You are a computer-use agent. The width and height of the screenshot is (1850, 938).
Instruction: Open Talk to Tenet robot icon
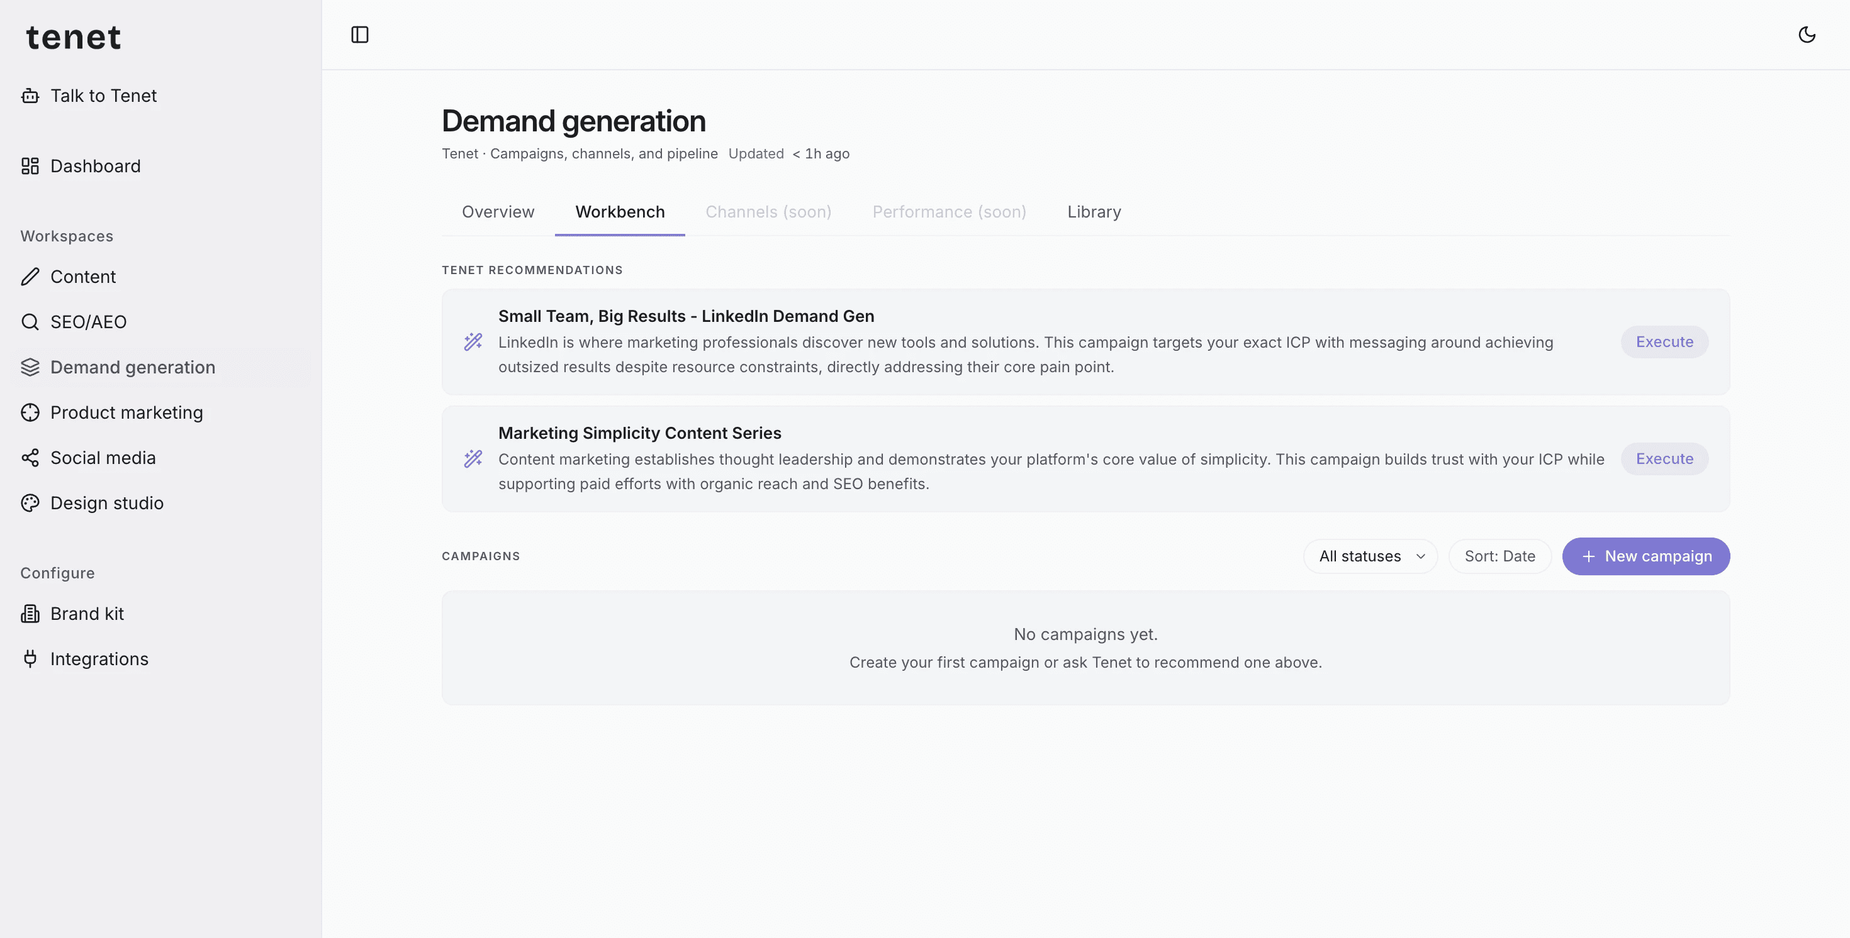(30, 96)
